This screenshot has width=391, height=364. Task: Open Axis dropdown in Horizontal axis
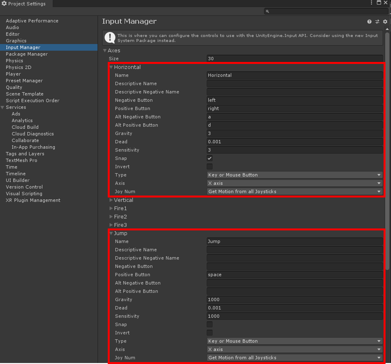pyautogui.click(x=295, y=183)
